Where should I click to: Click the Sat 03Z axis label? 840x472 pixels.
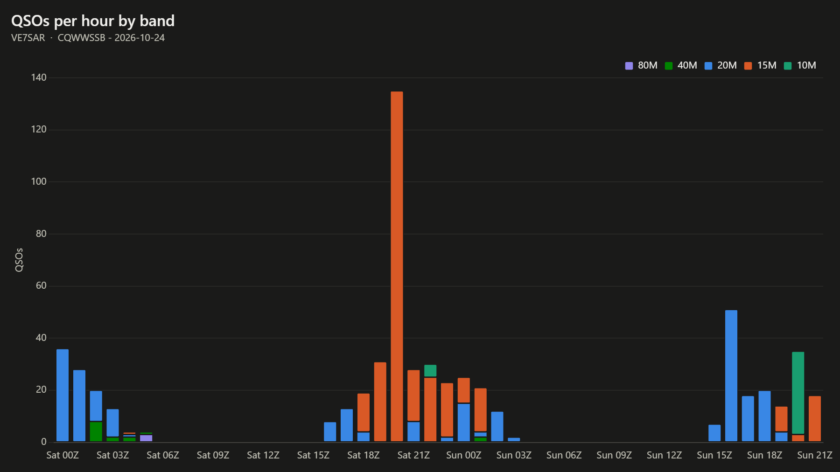pos(112,455)
